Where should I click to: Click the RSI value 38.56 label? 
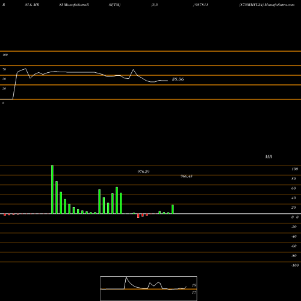[178, 79]
